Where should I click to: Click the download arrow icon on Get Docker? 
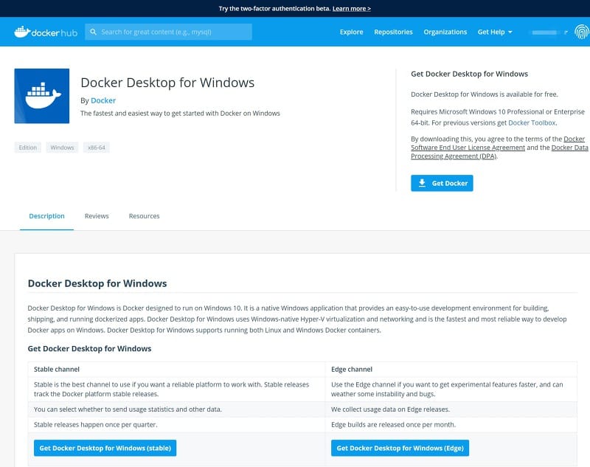[422, 183]
